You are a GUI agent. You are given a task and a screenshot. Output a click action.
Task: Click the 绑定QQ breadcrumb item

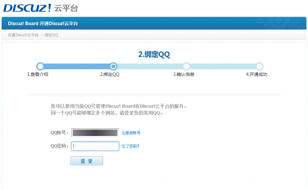click(51, 35)
